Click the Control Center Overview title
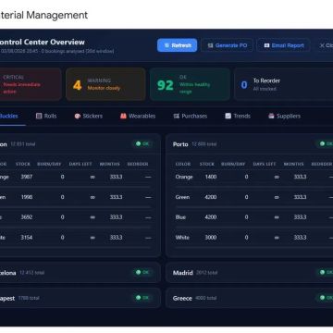The height and width of the screenshot is (333, 333). (x=42, y=42)
